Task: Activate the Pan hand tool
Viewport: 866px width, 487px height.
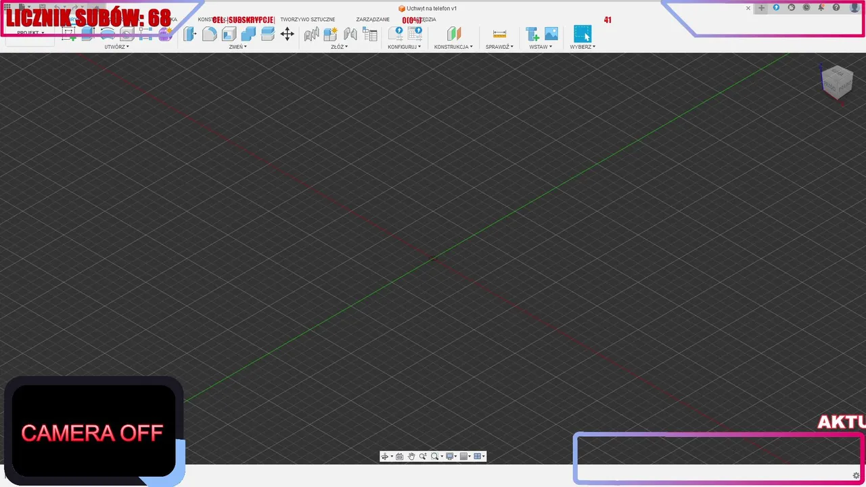Action: tap(411, 457)
